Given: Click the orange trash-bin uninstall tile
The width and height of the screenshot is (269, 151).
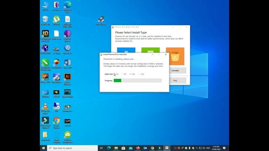Looking at the screenshot, I should pyautogui.click(x=175, y=56).
